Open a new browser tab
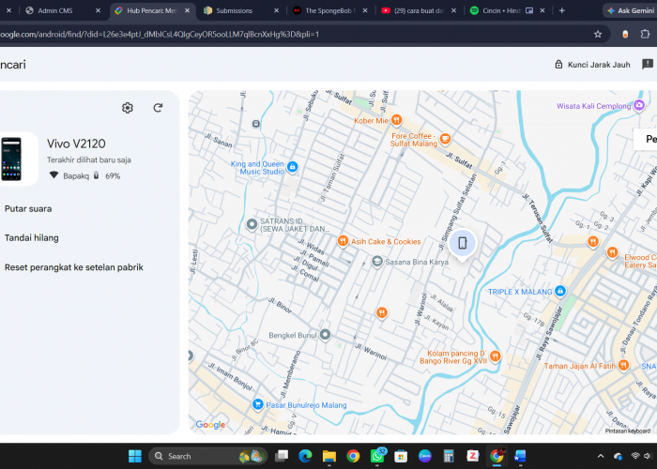 [x=562, y=11]
